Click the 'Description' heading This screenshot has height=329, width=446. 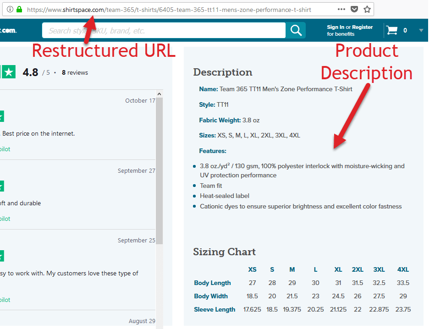pyautogui.click(x=223, y=72)
